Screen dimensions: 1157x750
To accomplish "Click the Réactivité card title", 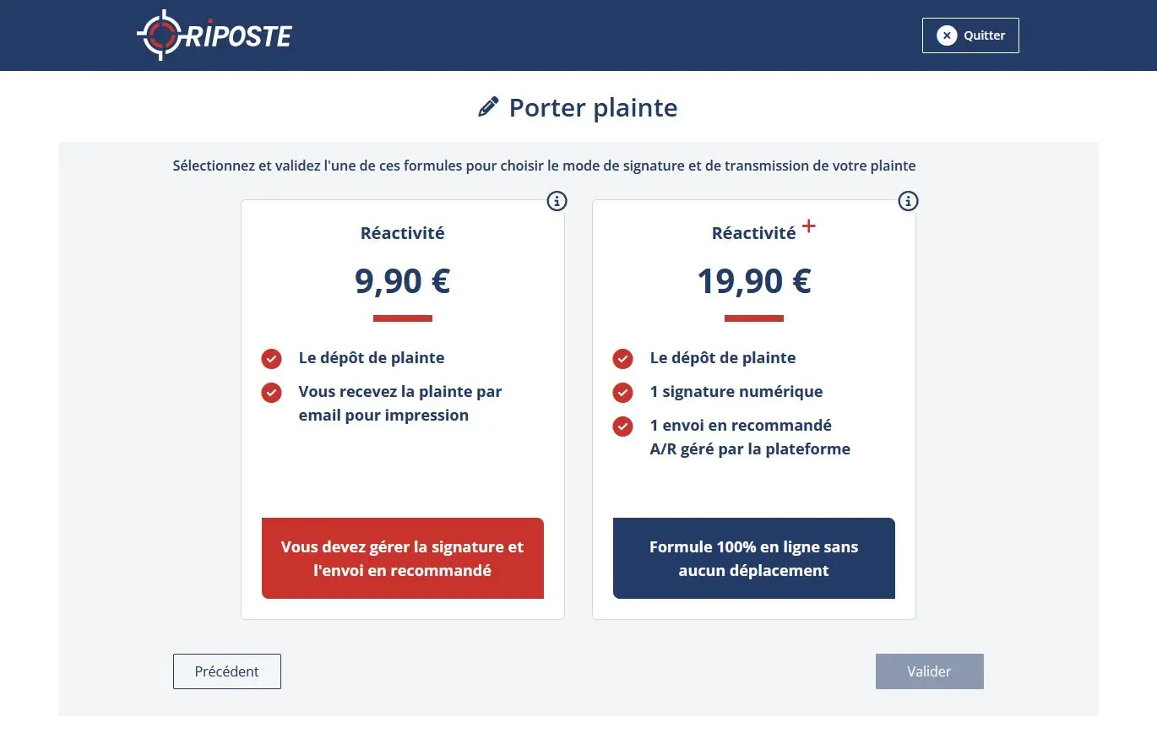I will point(402,233).
